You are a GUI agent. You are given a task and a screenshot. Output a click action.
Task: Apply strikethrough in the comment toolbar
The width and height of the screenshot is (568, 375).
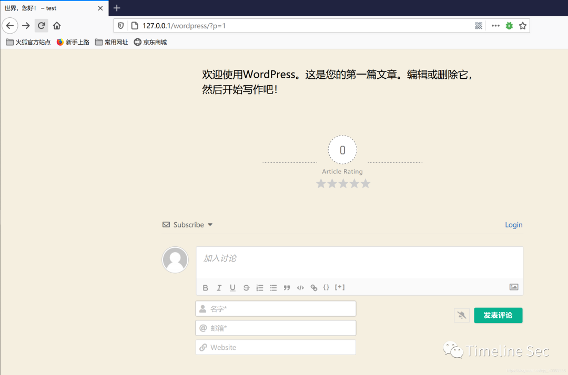click(x=246, y=287)
